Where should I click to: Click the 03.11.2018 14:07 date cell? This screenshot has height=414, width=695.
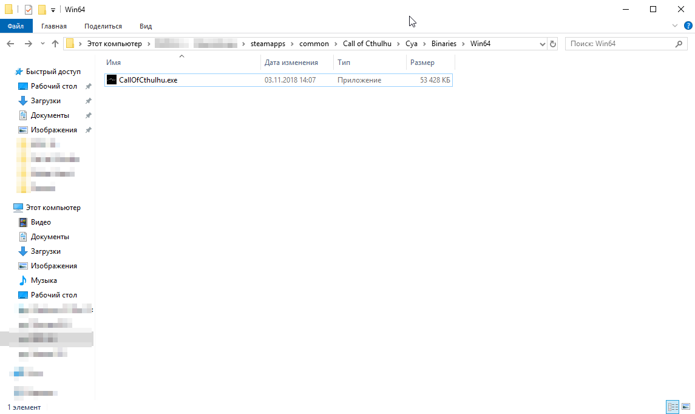(x=290, y=80)
